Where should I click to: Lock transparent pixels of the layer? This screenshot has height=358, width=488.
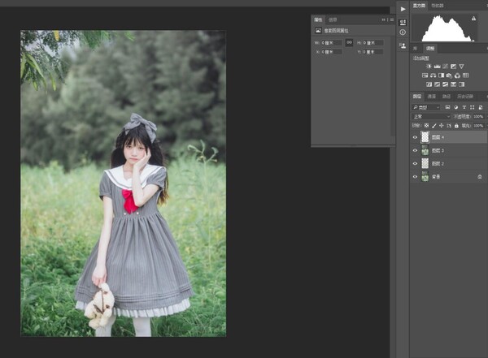pos(426,126)
